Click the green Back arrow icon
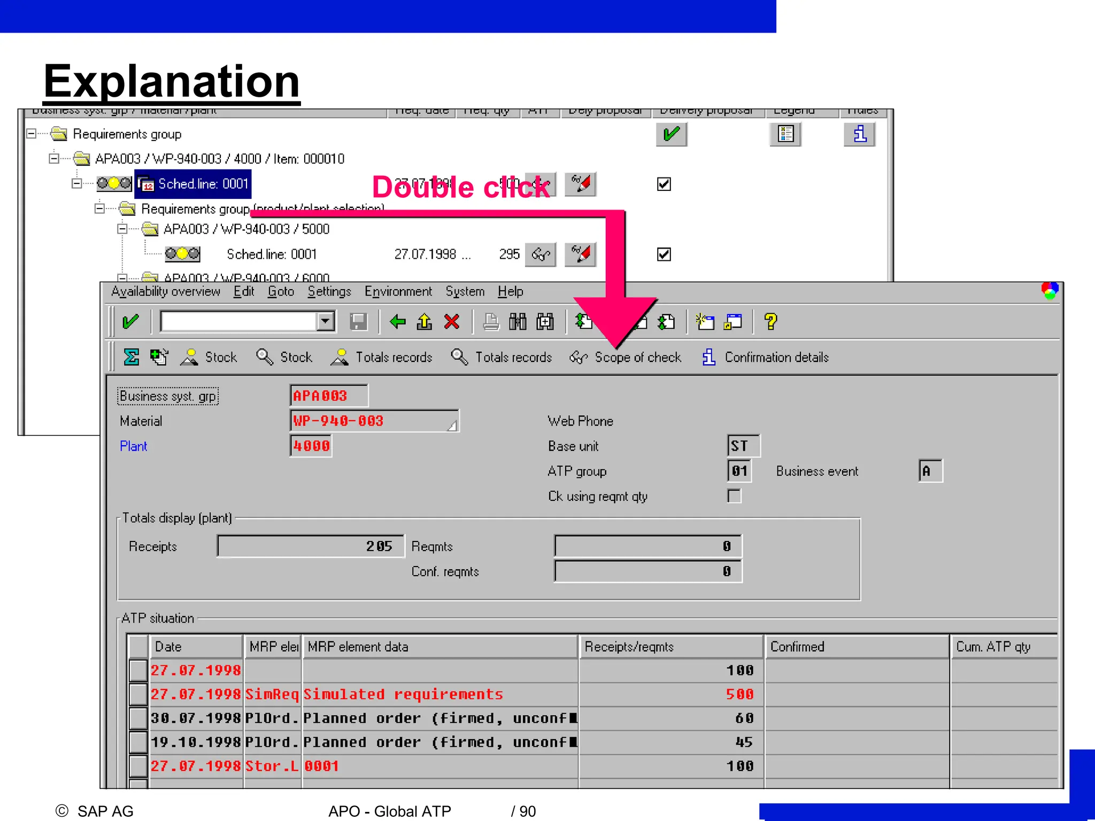1095x821 pixels. (x=398, y=322)
